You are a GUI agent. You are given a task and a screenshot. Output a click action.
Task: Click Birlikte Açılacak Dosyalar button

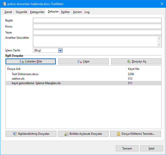[x=83, y=134]
